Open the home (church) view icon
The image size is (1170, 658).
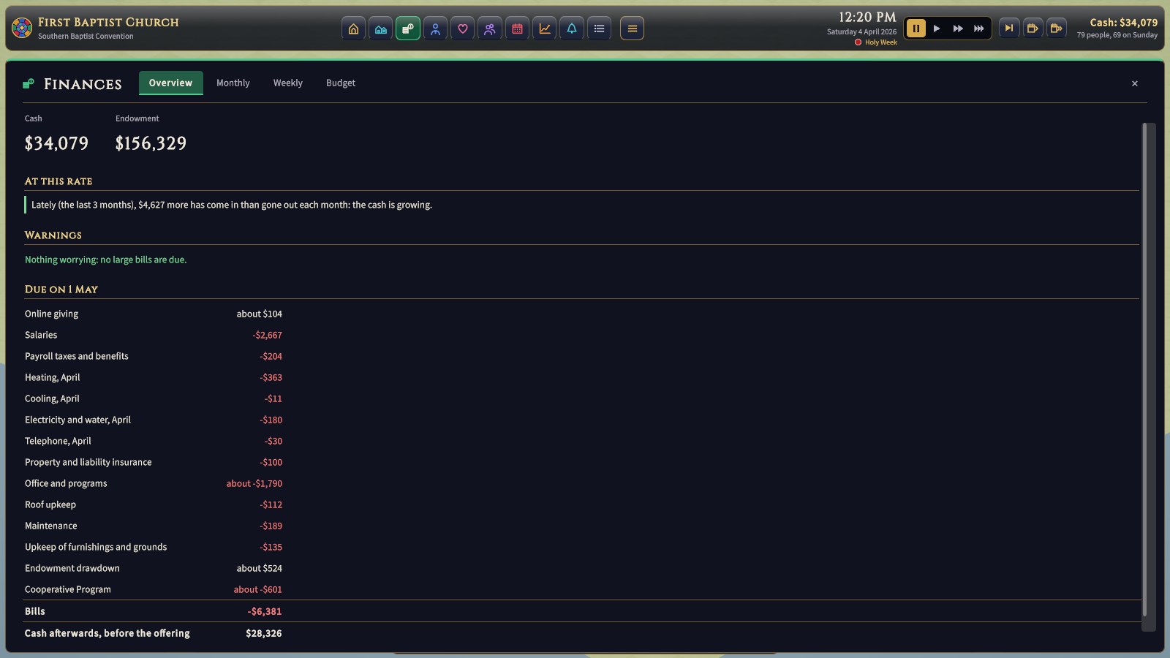tap(353, 29)
